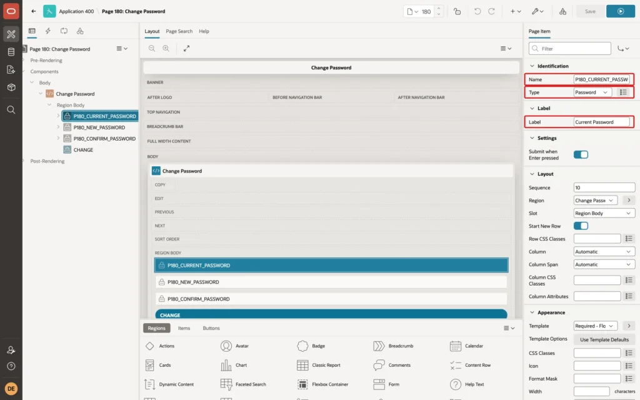
Task: Collapse the Identification section
Action: pos(532,66)
